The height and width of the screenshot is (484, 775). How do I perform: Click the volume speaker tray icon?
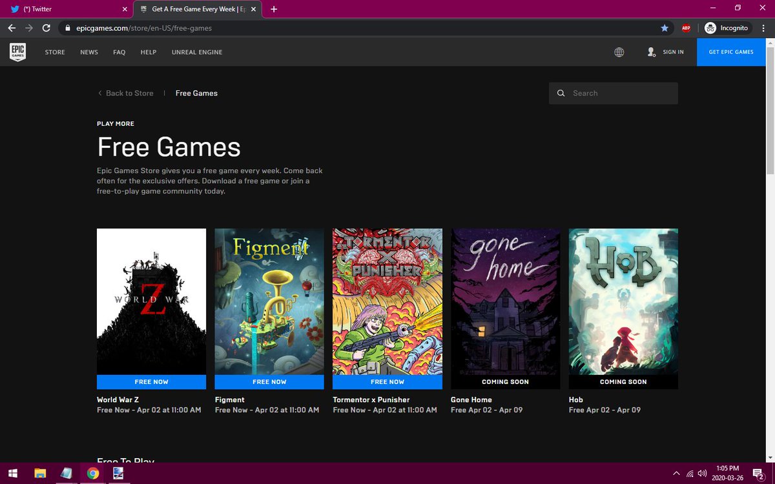(x=702, y=473)
